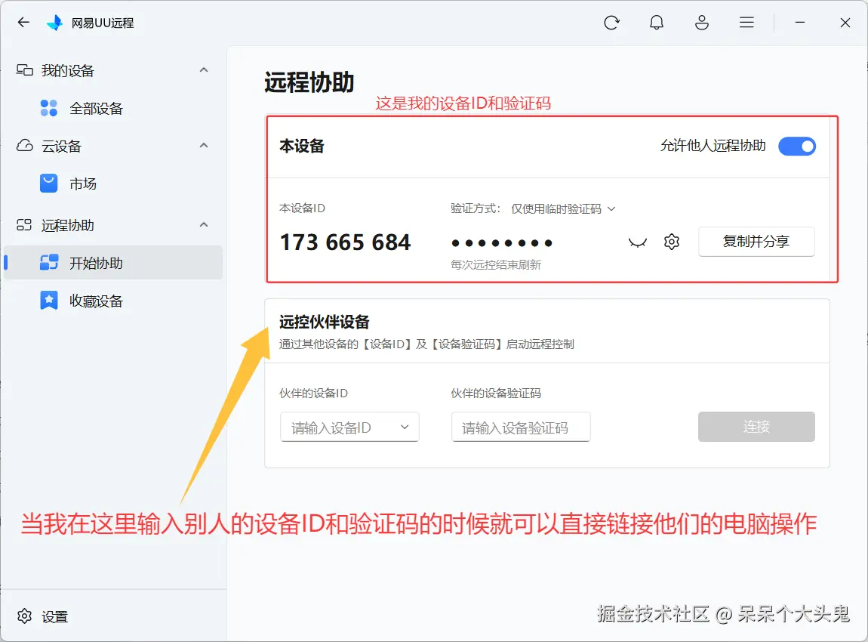Click the 我的设备 devices icon
Image resolution: width=868 pixels, height=642 pixels.
24,69
